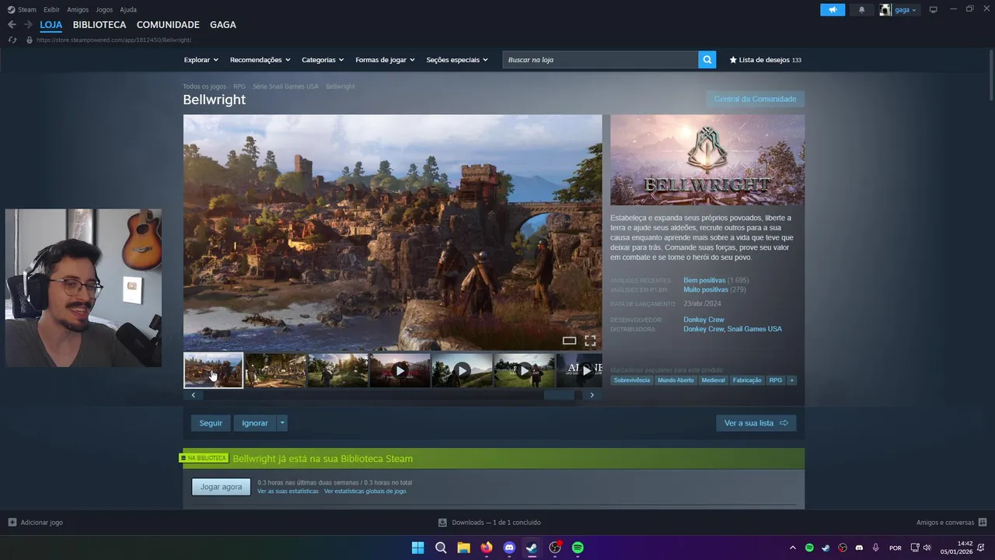Click the Adicionar jogo plus icon
Image resolution: width=995 pixels, height=560 pixels.
tap(12, 523)
